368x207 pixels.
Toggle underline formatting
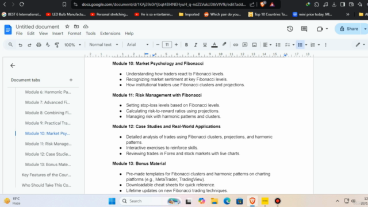[x=205, y=45]
